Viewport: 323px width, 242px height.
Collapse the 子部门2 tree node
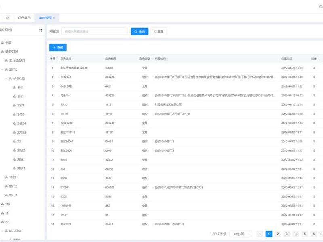point(6,79)
